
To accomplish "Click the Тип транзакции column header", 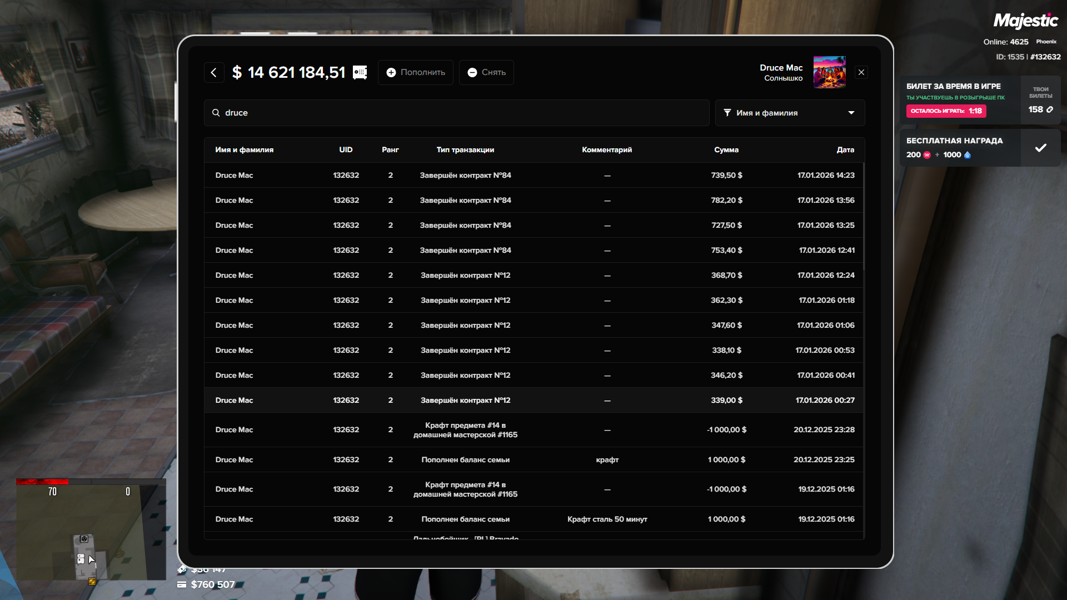I will (465, 150).
